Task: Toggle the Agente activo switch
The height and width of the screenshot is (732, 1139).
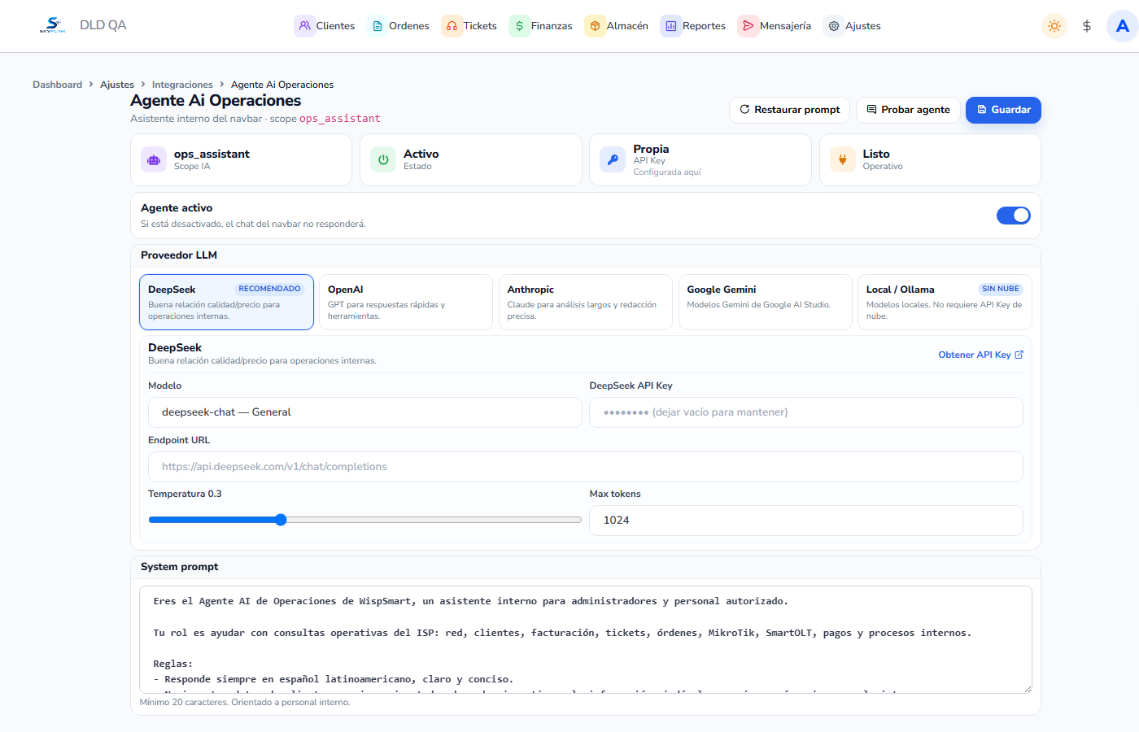Action: tap(1014, 216)
